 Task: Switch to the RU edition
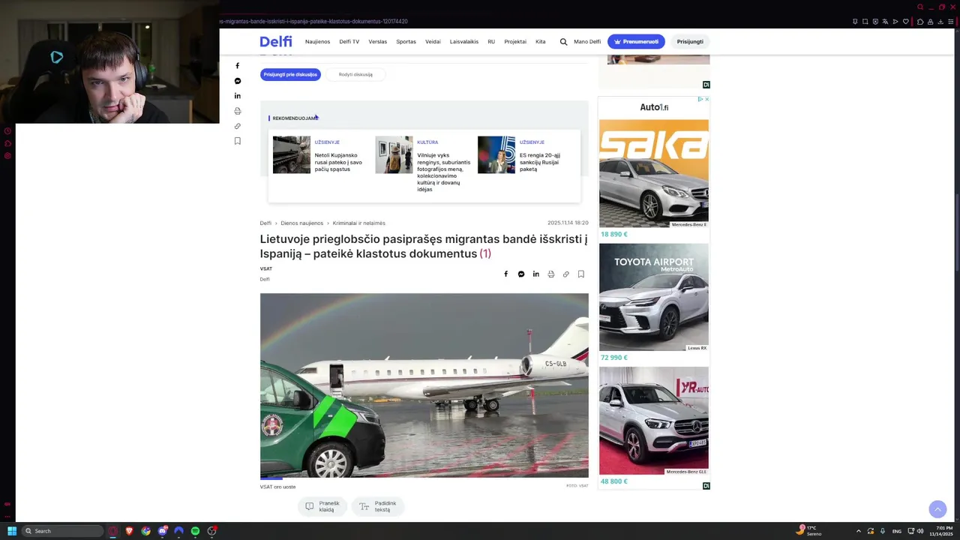point(491,42)
